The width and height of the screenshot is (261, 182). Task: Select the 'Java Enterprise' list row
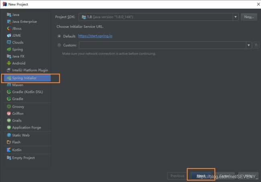pos(27,22)
